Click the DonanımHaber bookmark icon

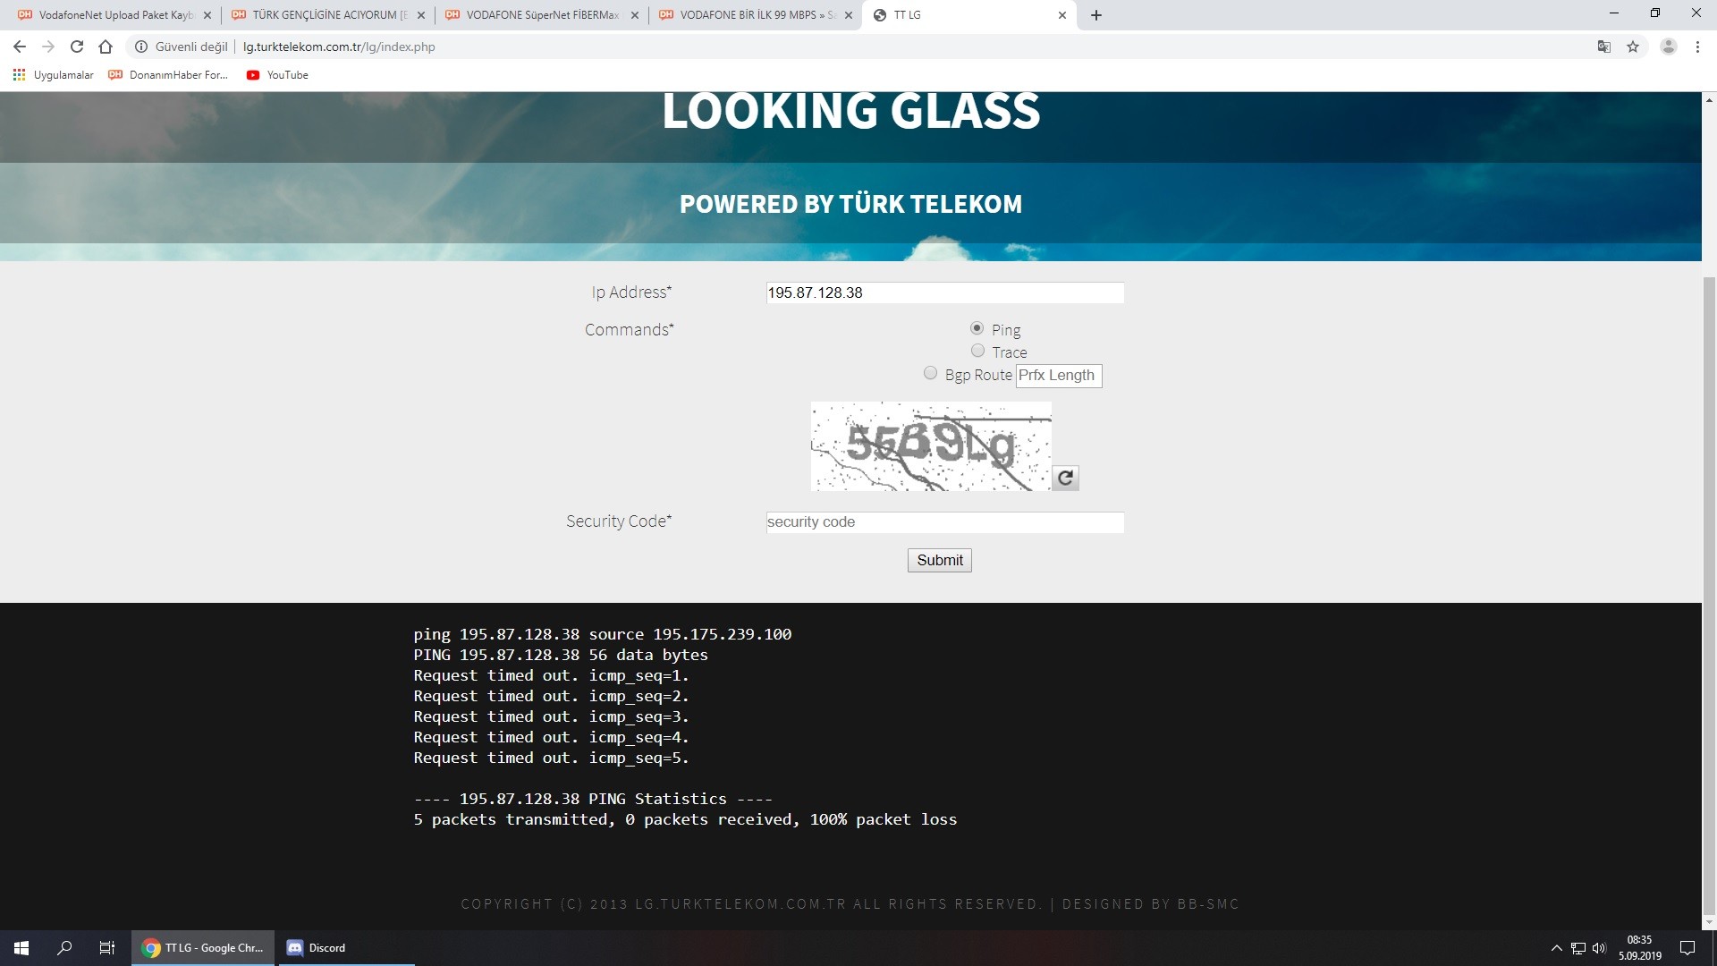click(x=114, y=74)
